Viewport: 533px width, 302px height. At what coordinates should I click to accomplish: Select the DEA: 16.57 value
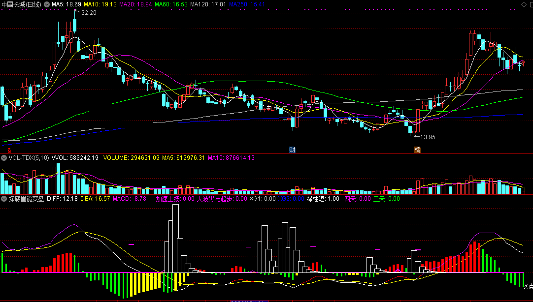[95, 199]
